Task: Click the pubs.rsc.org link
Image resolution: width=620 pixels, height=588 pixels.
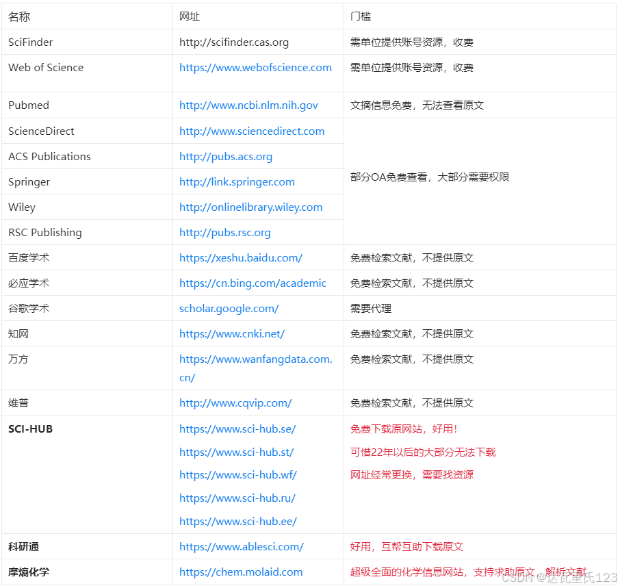Action: click(x=225, y=233)
